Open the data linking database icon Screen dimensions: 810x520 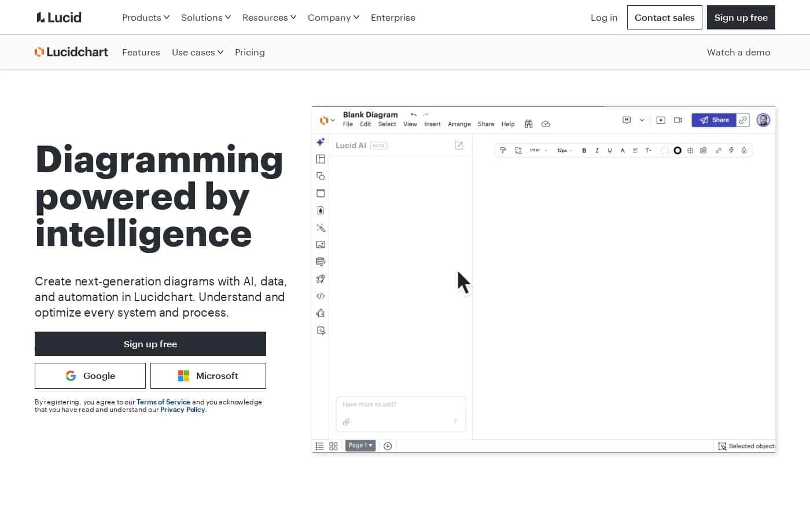click(x=321, y=262)
